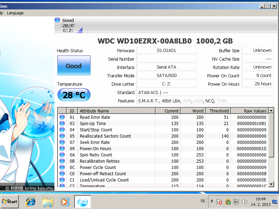Click the Standard field ATA8-ACS
This screenshot has height=209, width=279.
(x=205, y=92)
